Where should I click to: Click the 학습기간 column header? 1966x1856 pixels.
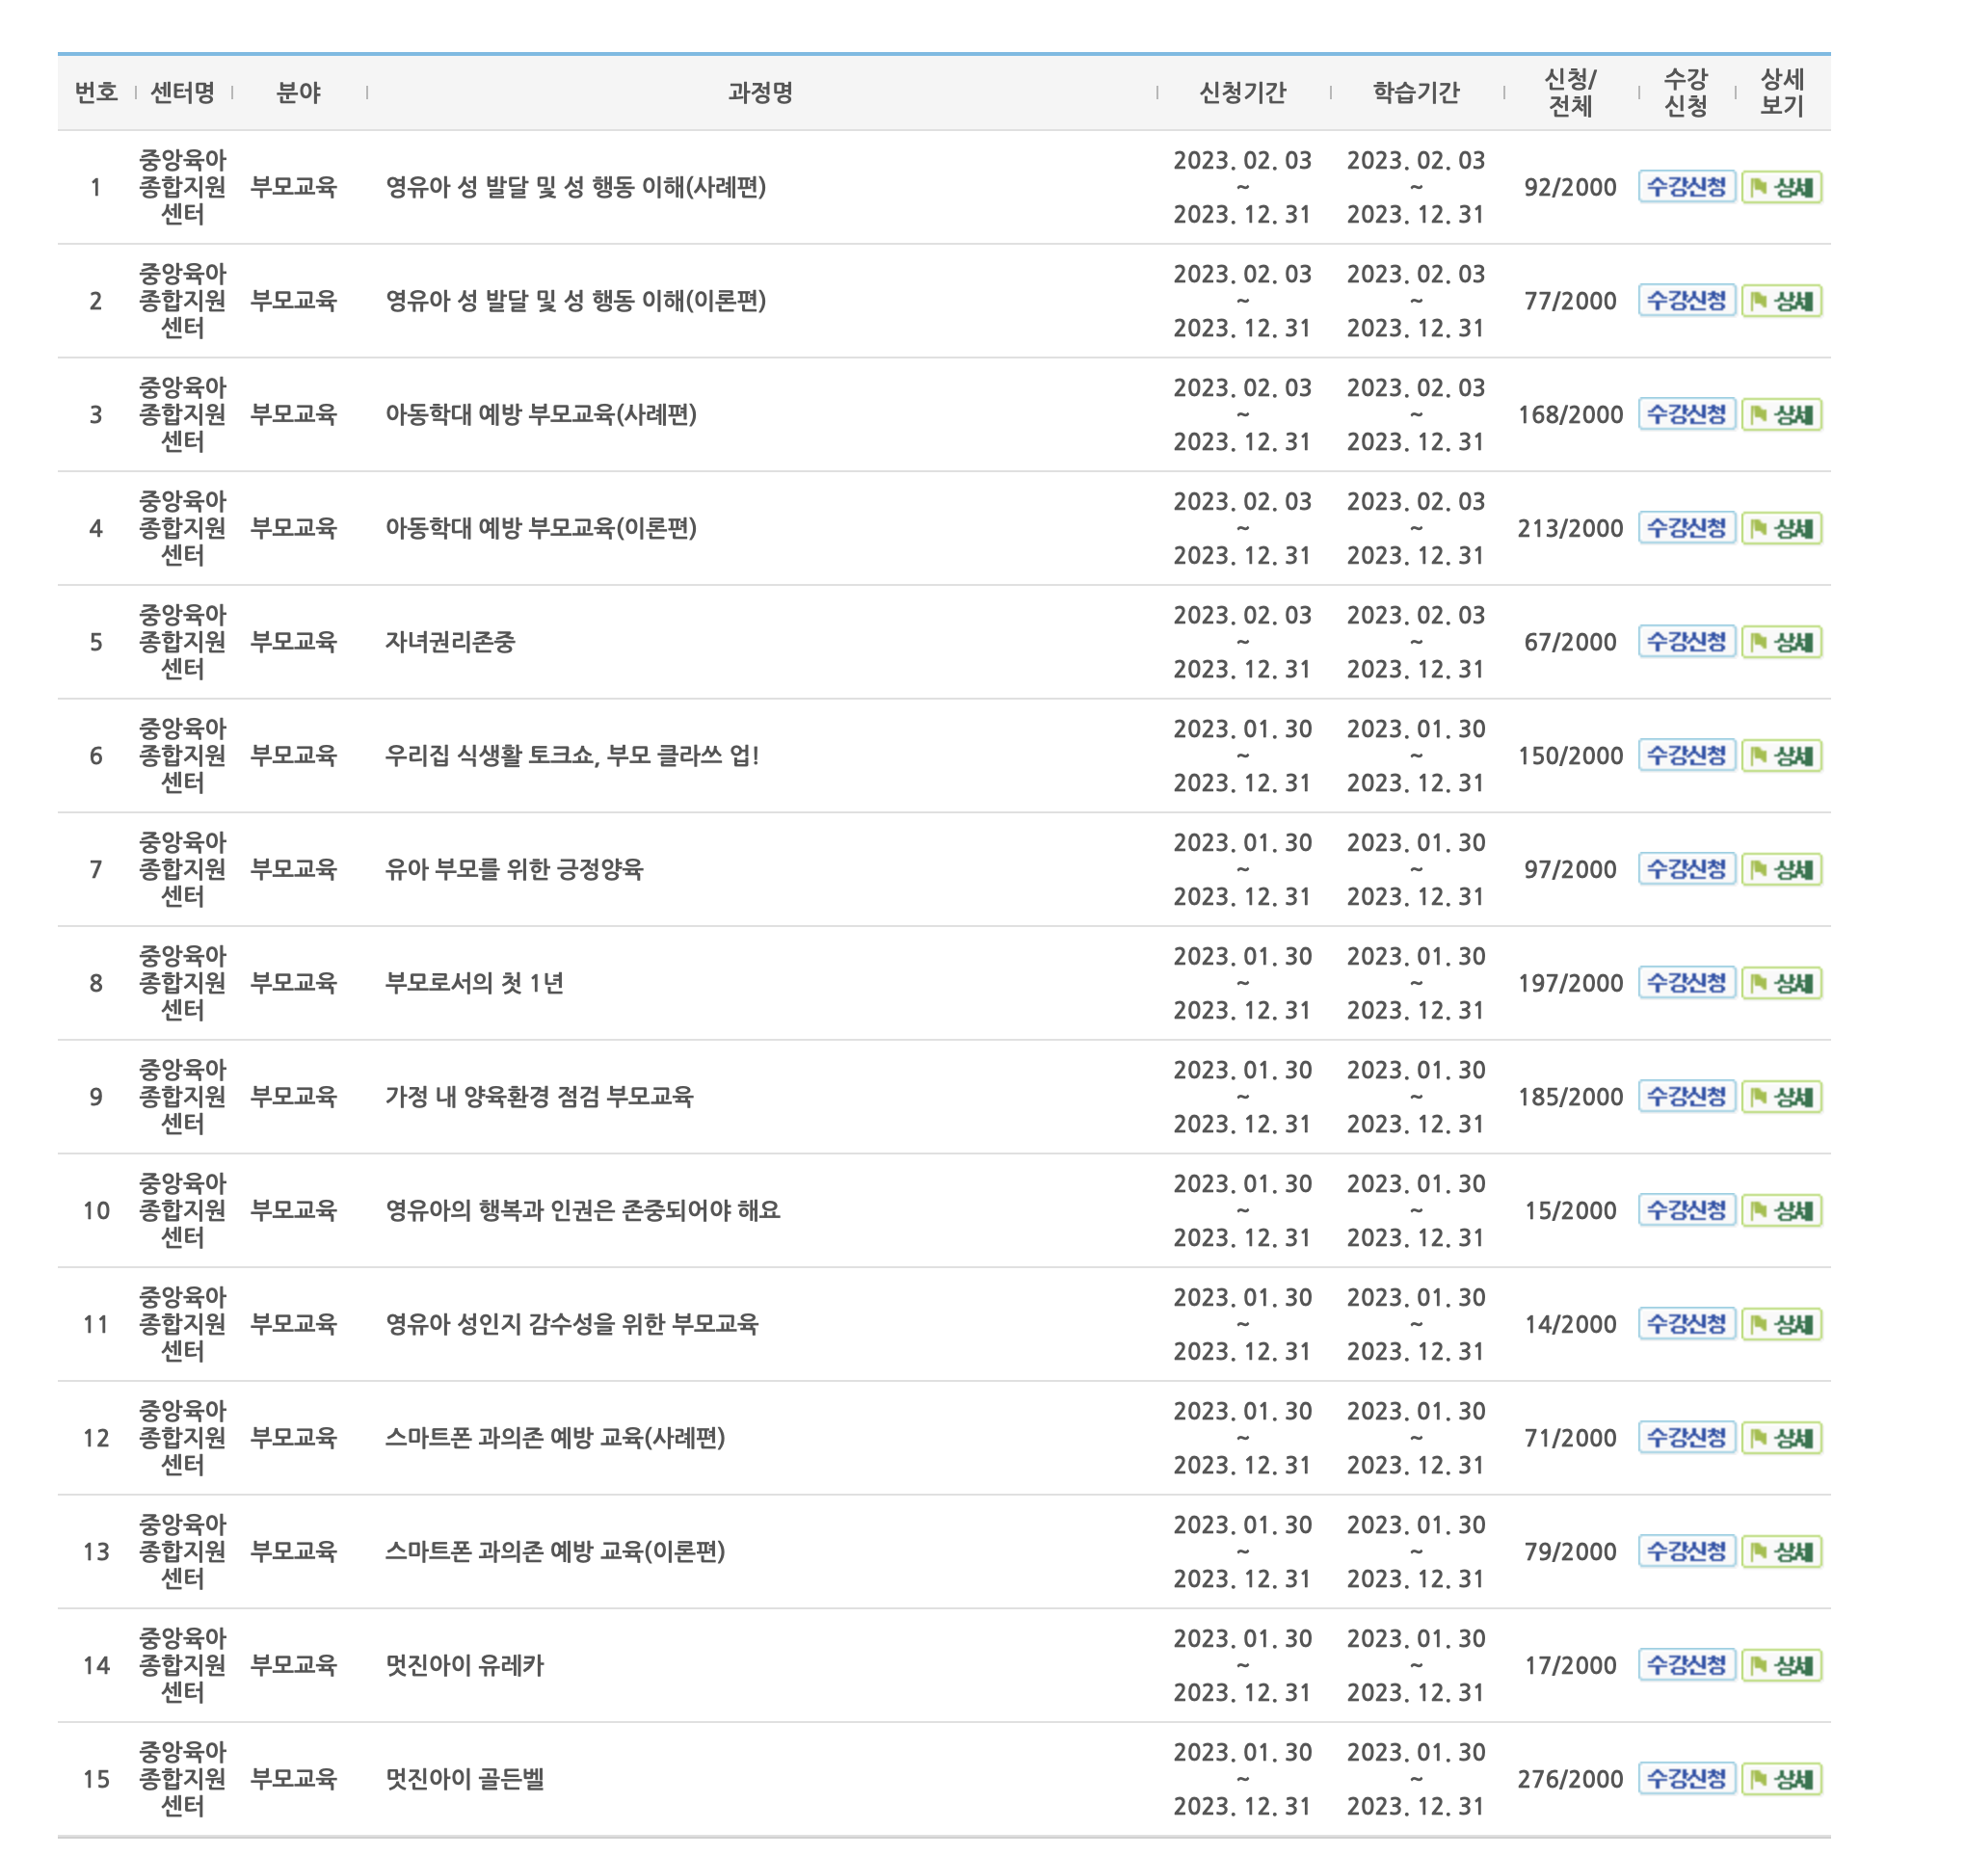1415,93
